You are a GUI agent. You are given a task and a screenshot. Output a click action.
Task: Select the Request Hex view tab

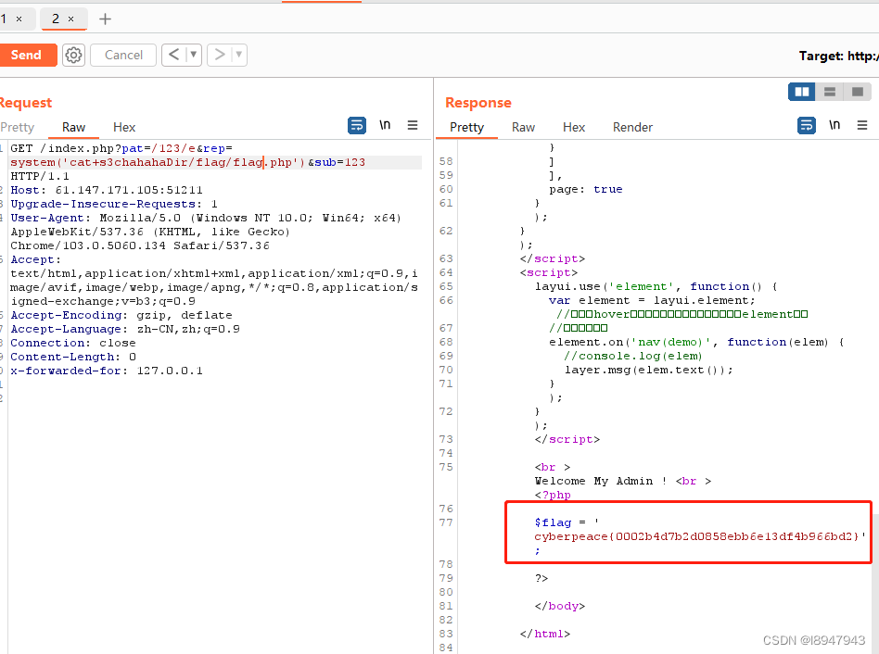tap(124, 127)
